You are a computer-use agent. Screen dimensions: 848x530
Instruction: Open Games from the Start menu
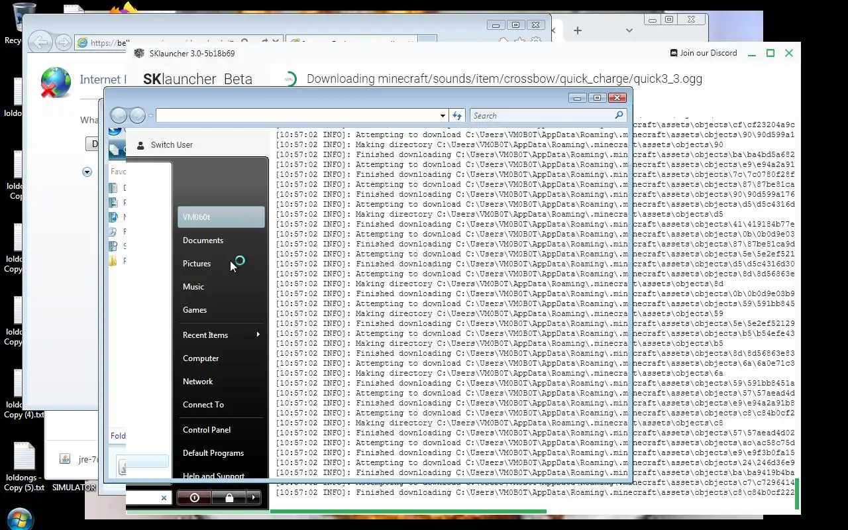[195, 310]
